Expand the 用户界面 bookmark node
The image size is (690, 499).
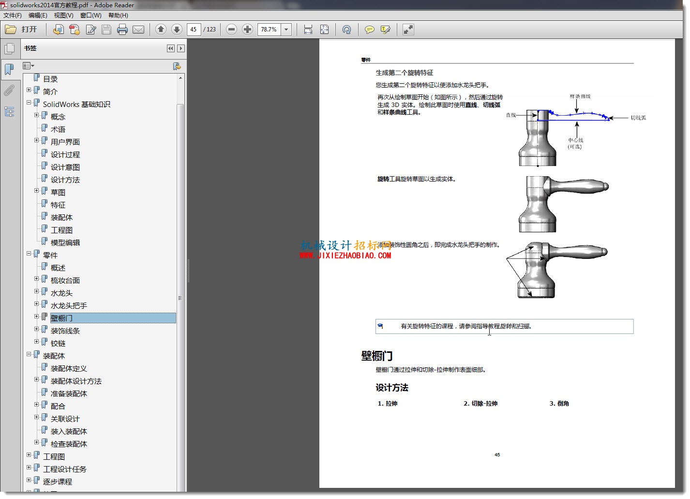pos(37,140)
